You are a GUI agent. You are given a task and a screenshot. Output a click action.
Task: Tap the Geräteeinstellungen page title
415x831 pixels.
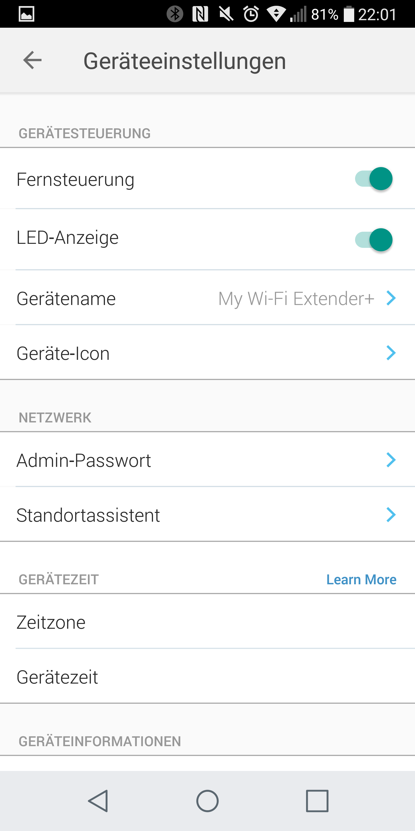[185, 61]
